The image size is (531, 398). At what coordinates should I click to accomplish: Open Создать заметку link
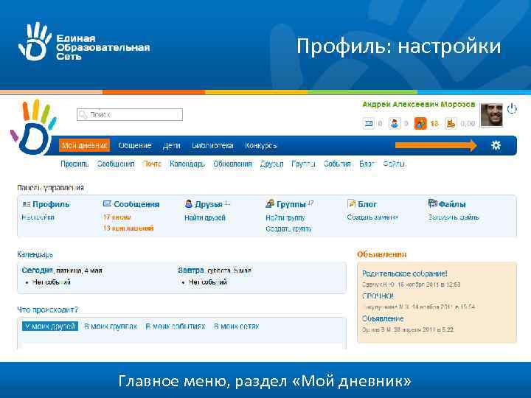[x=372, y=217]
